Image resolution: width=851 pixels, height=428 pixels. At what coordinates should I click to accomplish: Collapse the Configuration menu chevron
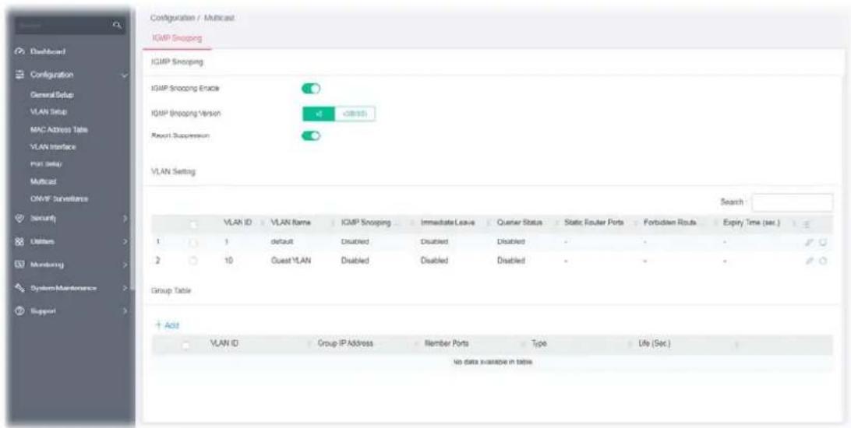[126, 75]
